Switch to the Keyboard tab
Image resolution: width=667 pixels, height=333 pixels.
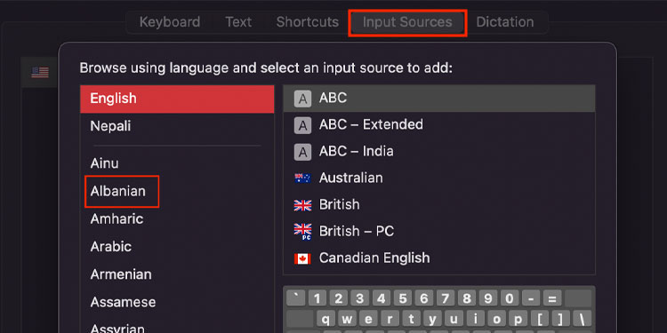[170, 22]
